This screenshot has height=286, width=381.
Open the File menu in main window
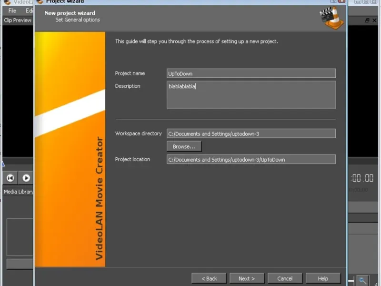[x=12, y=10]
